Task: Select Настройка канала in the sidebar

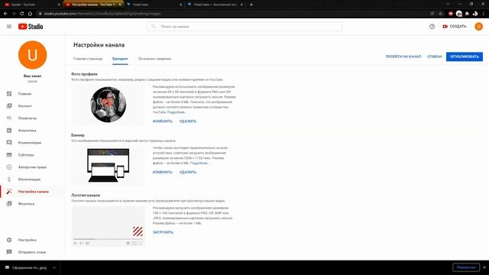Action: pos(32,192)
